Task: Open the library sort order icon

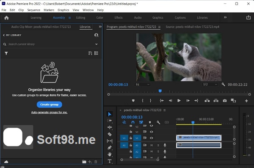Action: coord(90,53)
